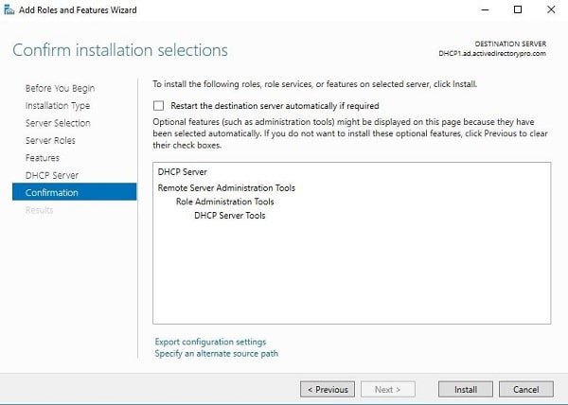Open Specify an alternate source path link
The height and width of the screenshot is (405, 568).
point(217,354)
